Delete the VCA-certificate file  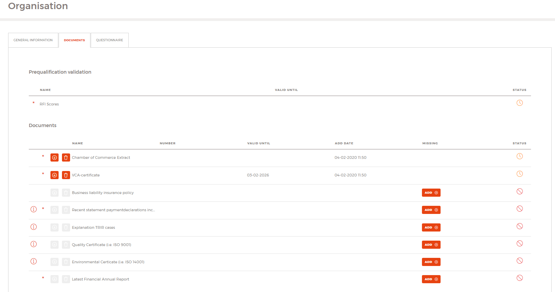[x=66, y=175]
